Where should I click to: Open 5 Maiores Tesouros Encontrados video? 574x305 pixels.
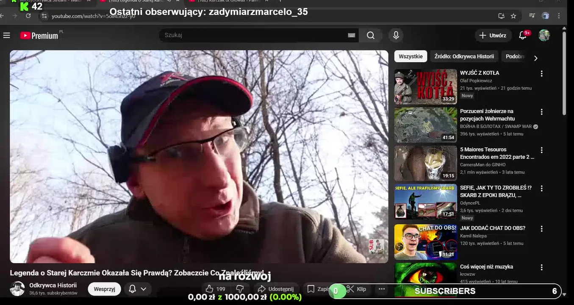pos(426,163)
